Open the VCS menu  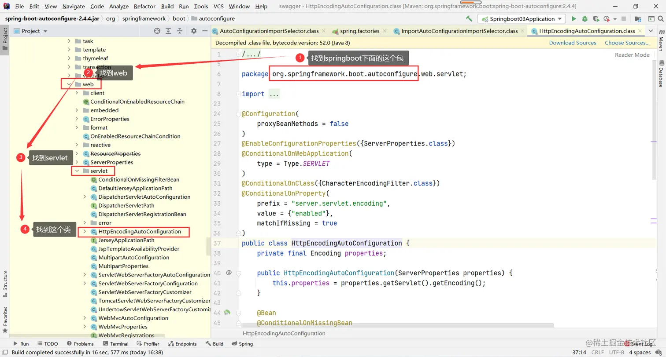tap(218, 6)
